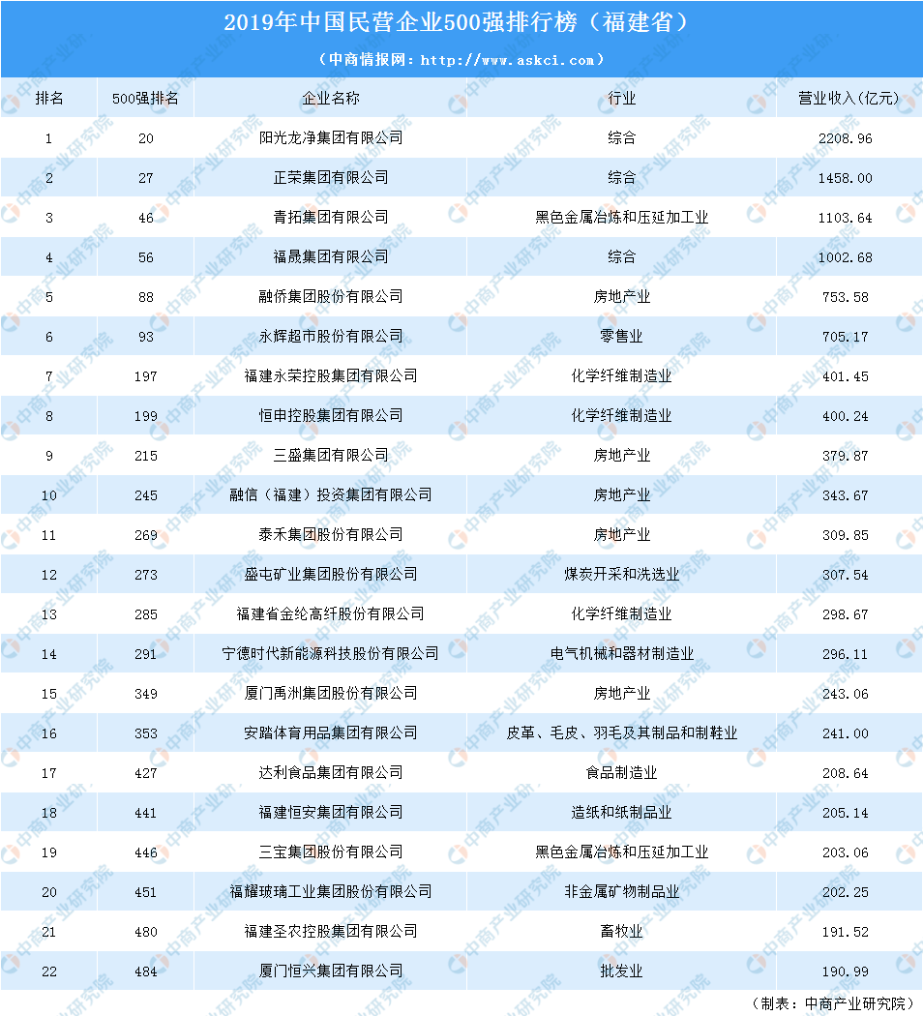Click company name 宁德时代新能源科技股份有限公司
The height and width of the screenshot is (1016, 923).
(330, 654)
